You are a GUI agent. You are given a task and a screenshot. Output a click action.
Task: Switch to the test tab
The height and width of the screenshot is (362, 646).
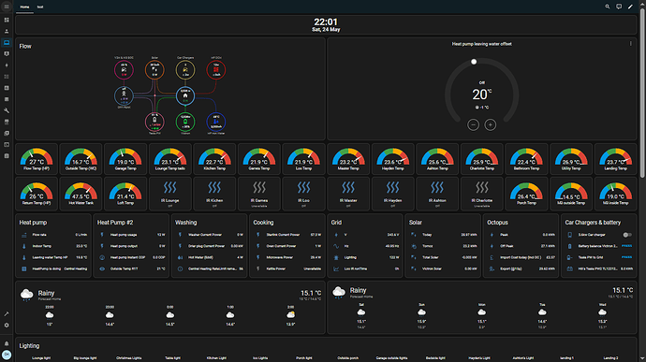40,7
